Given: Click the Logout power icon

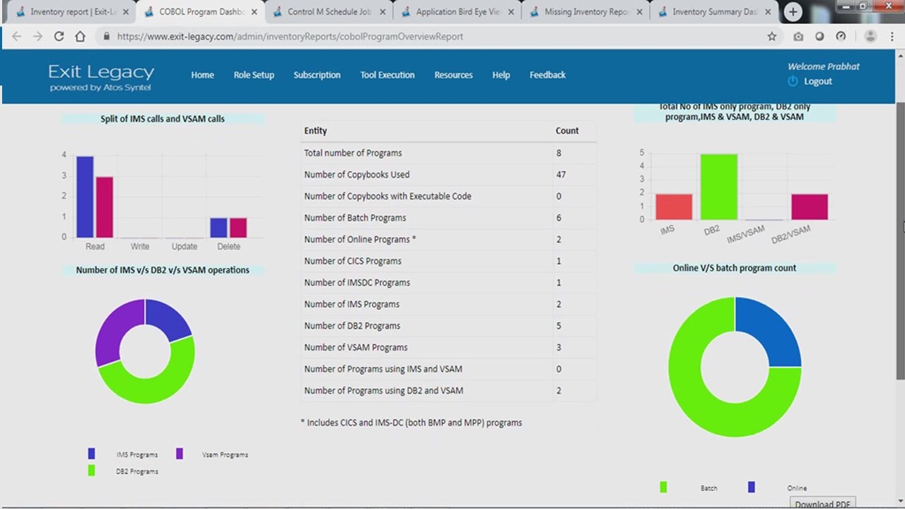Looking at the screenshot, I should [793, 81].
